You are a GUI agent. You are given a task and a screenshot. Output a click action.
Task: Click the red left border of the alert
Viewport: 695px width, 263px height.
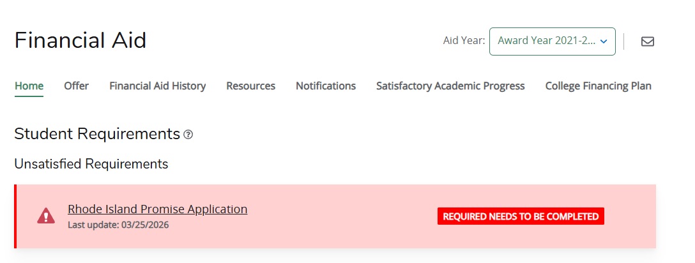[15, 216]
